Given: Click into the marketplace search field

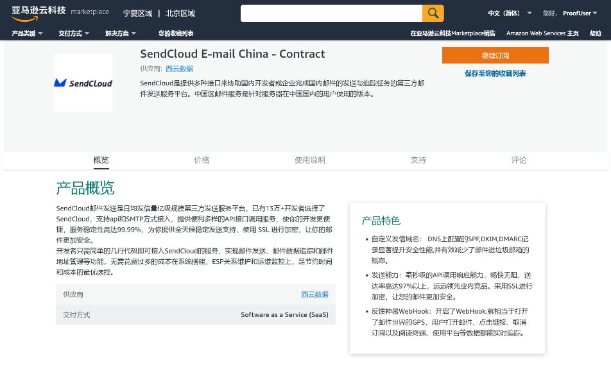Looking at the screenshot, I should (331, 13).
